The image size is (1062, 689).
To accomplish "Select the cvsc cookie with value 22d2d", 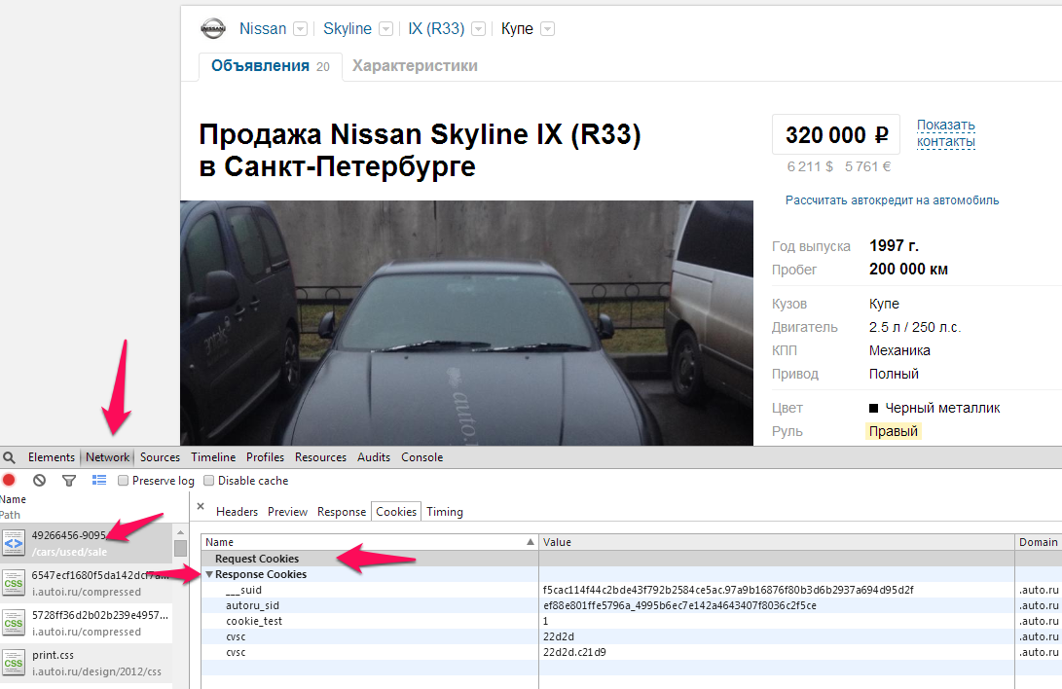I will (631, 636).
